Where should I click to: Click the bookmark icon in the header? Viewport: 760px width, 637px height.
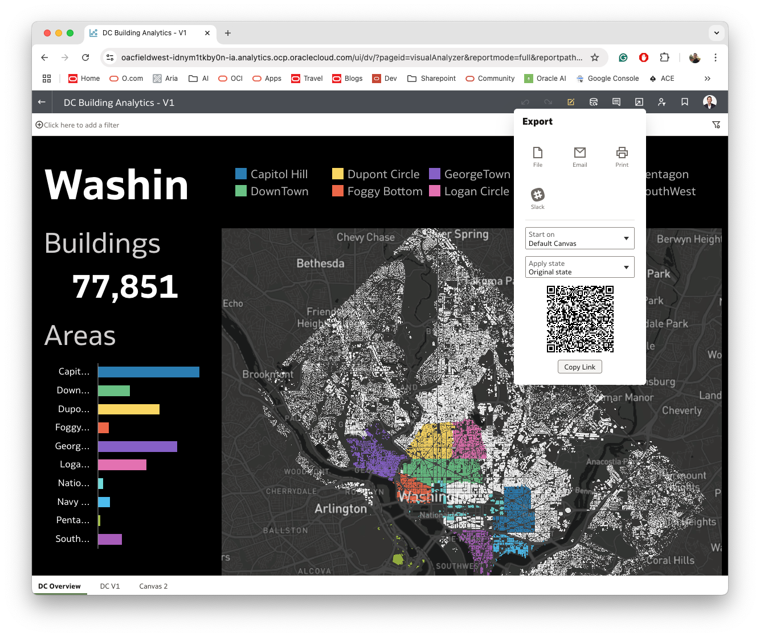click(x=685, y=102)
